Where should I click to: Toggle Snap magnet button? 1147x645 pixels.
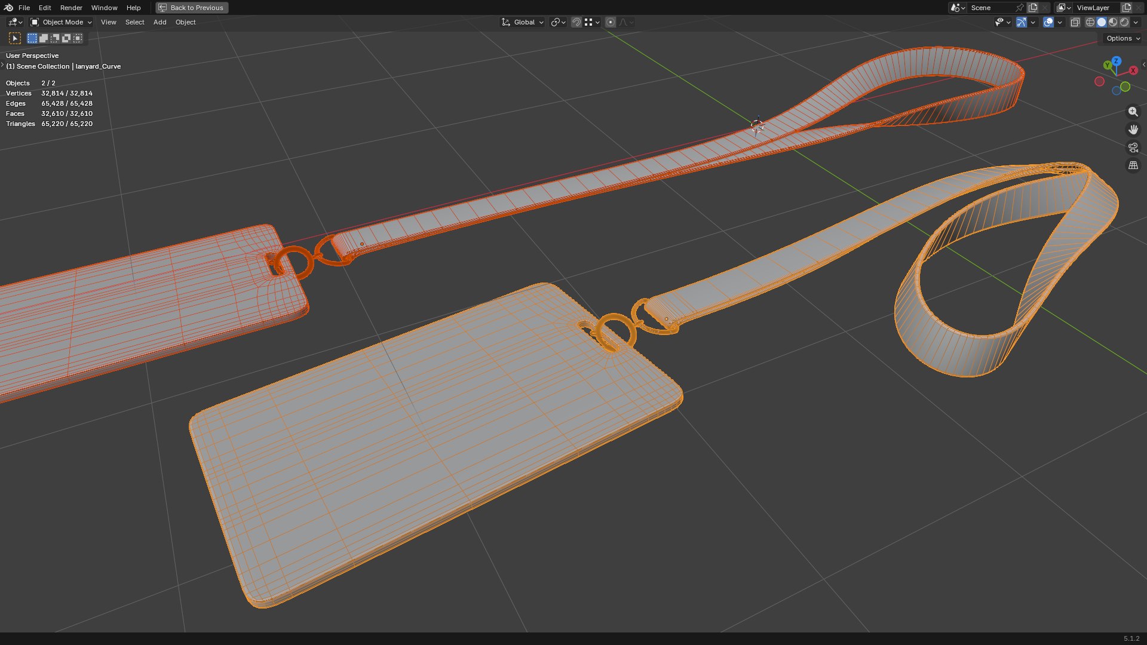(x=576, y=22)
